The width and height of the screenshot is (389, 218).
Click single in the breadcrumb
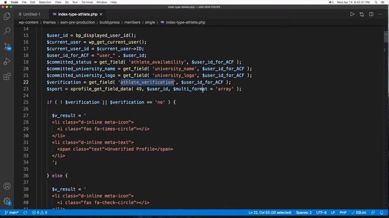150,22
